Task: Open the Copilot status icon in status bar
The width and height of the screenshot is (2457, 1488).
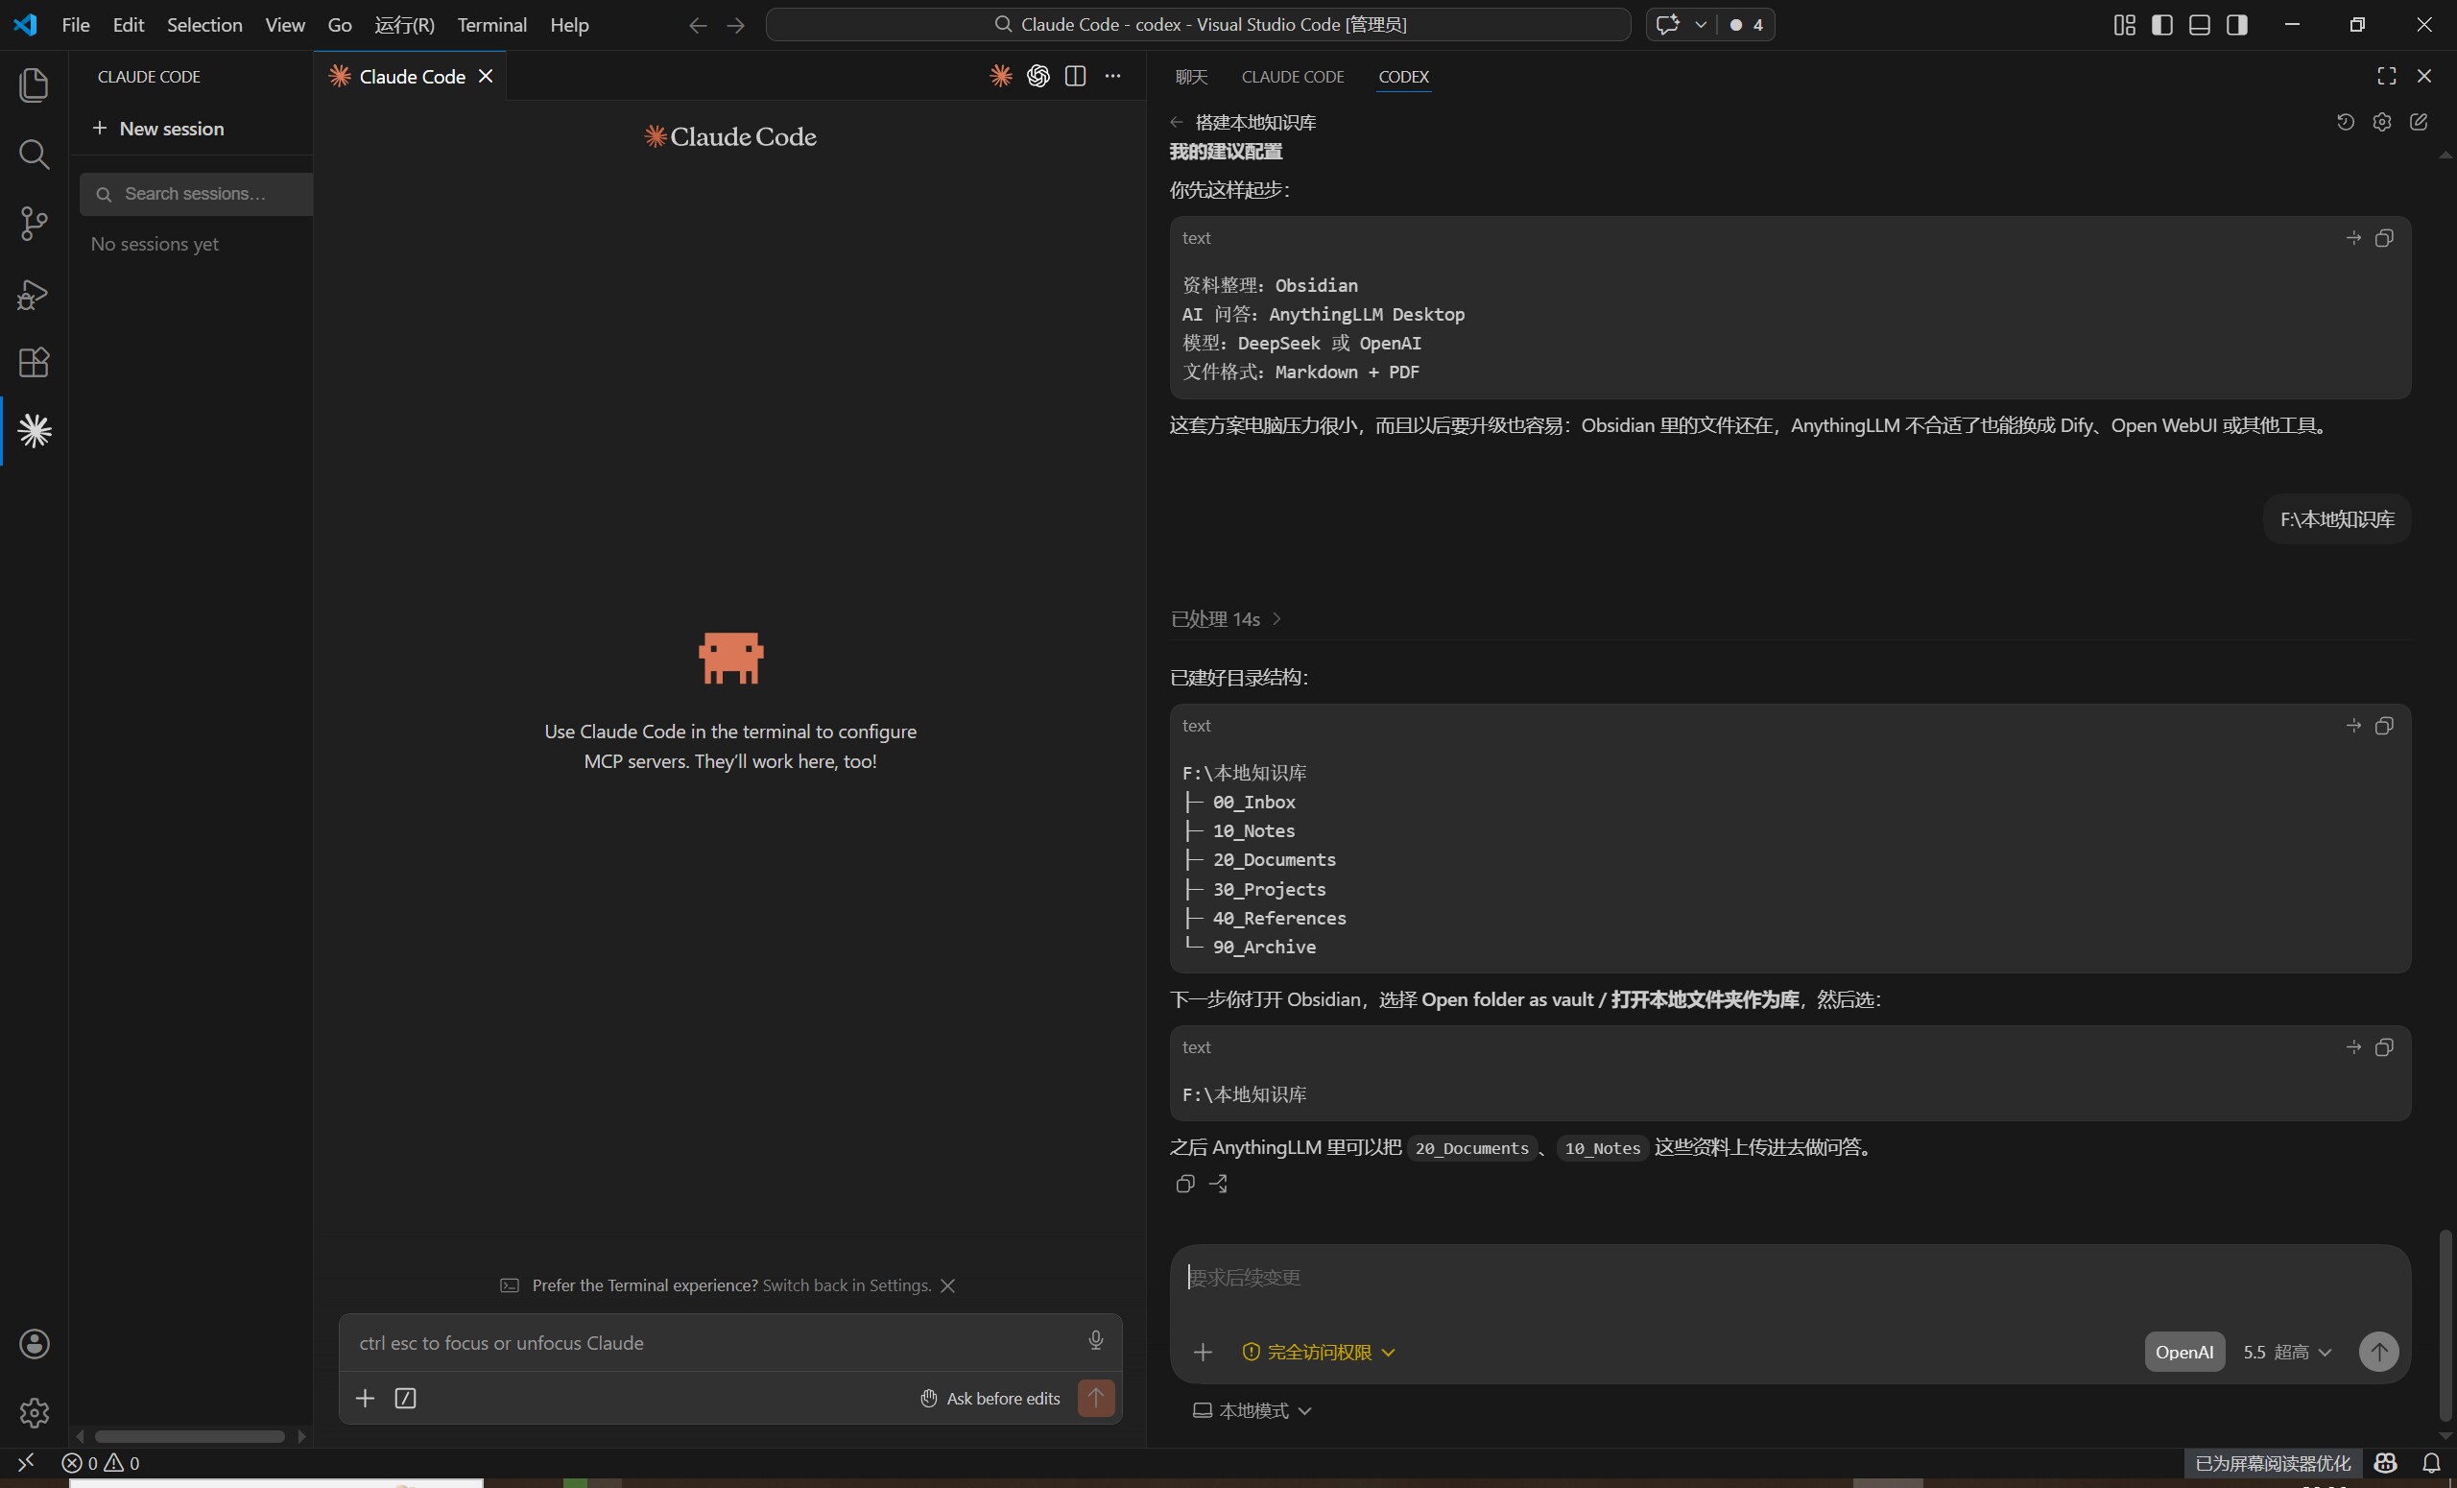Action: (2385, 1463)
